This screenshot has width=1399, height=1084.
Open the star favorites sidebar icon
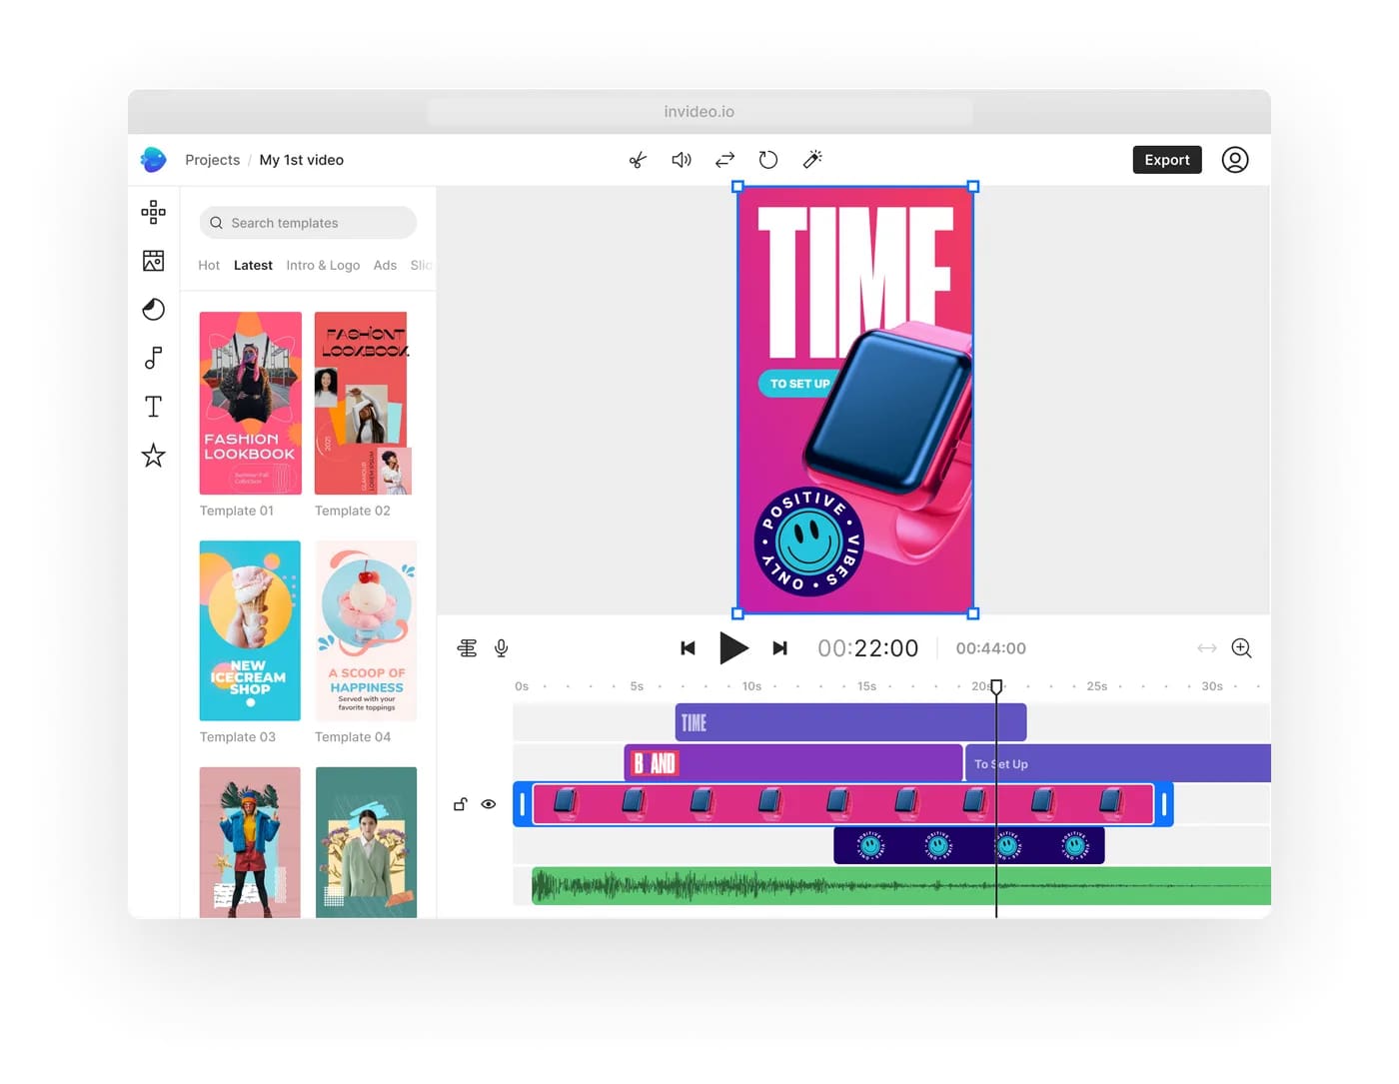point(153,456)
